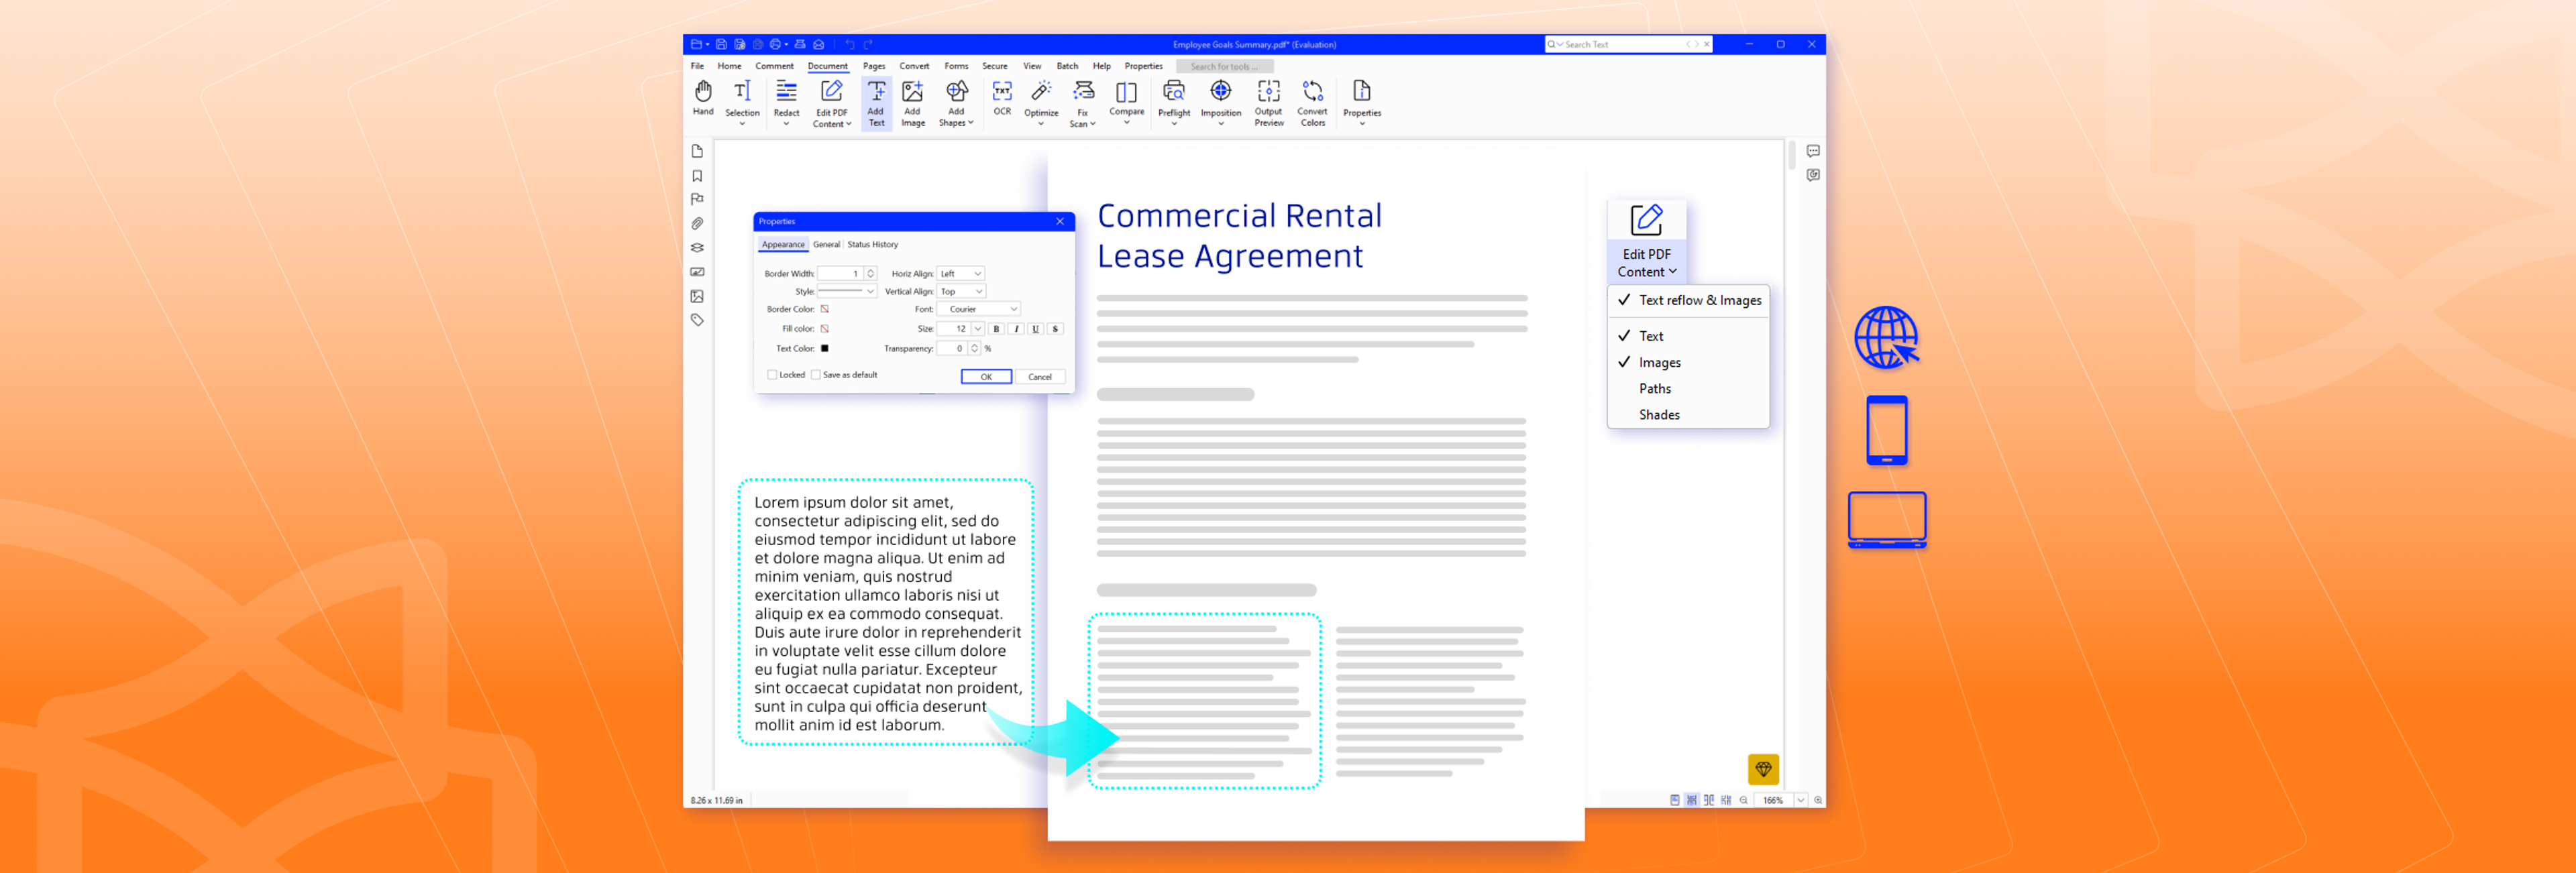
Task: Open the border Style dropdown
Action: click(846, 291)
